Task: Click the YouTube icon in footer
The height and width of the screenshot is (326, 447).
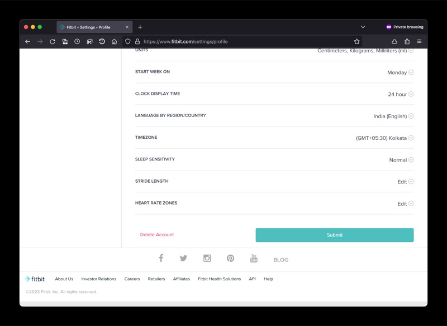Action: 254,258
